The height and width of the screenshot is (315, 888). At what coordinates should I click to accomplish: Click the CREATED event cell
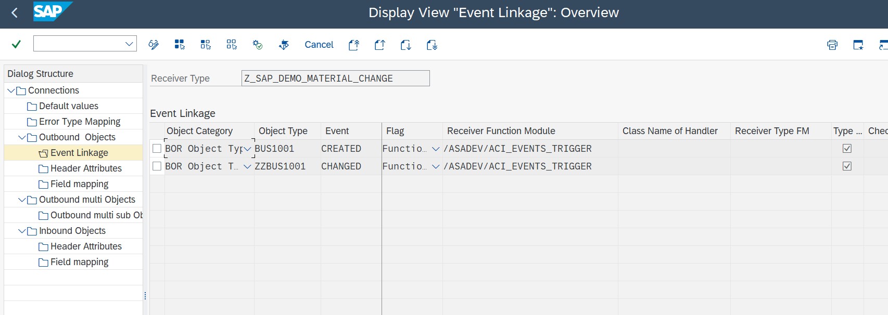coord(351,149)
